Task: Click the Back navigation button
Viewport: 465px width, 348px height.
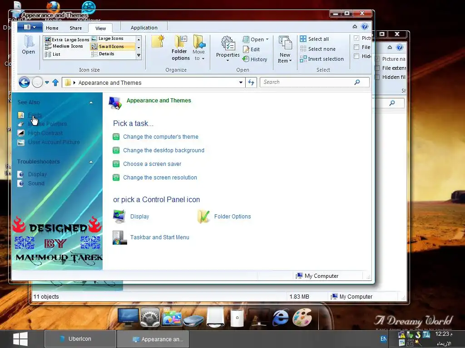Action: [x=24, y=82]
